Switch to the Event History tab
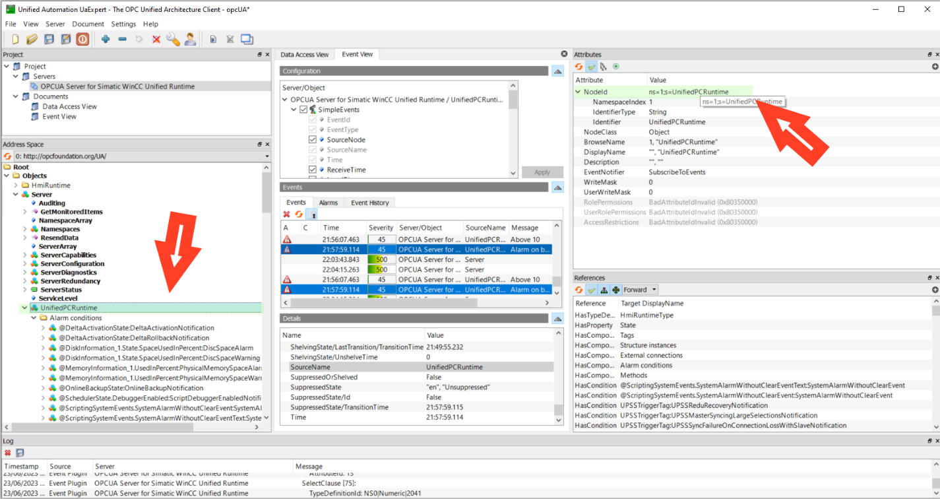 coord(370,203)
